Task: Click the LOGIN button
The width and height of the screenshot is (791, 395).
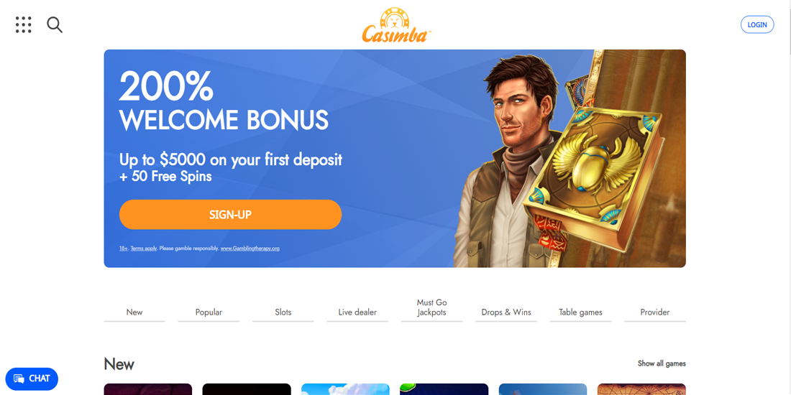Action: click(x=757, y=24)
